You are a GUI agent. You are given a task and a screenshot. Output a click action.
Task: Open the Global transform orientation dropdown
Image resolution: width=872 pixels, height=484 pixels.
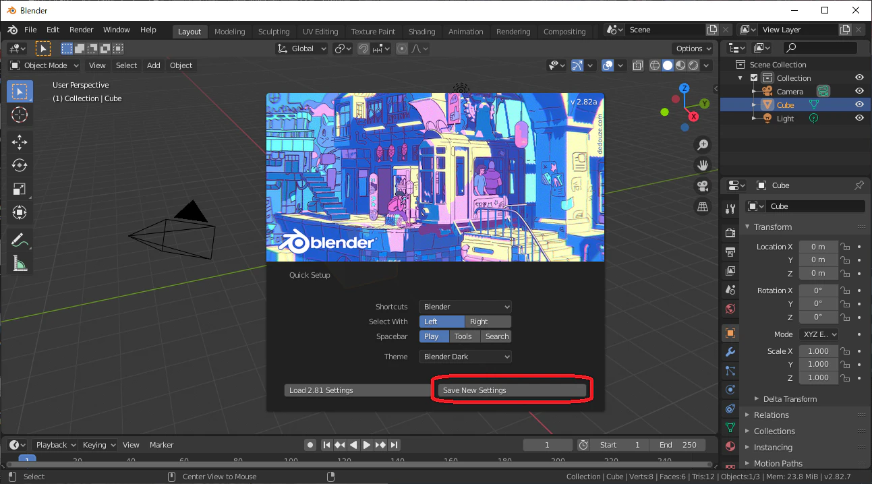tap(302, 49)
